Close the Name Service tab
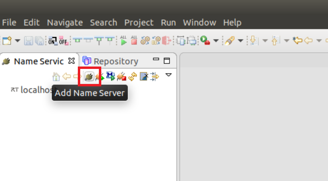Screen dimensions: 328x181 click(71, 61)
